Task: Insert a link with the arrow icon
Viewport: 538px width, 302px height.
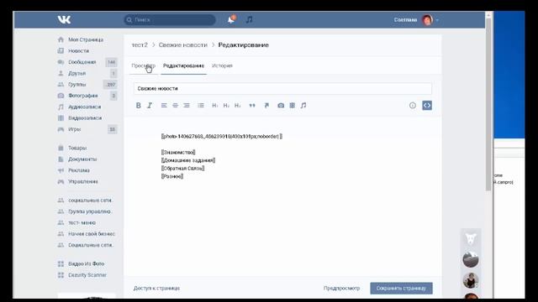Action: click(266, 106)
